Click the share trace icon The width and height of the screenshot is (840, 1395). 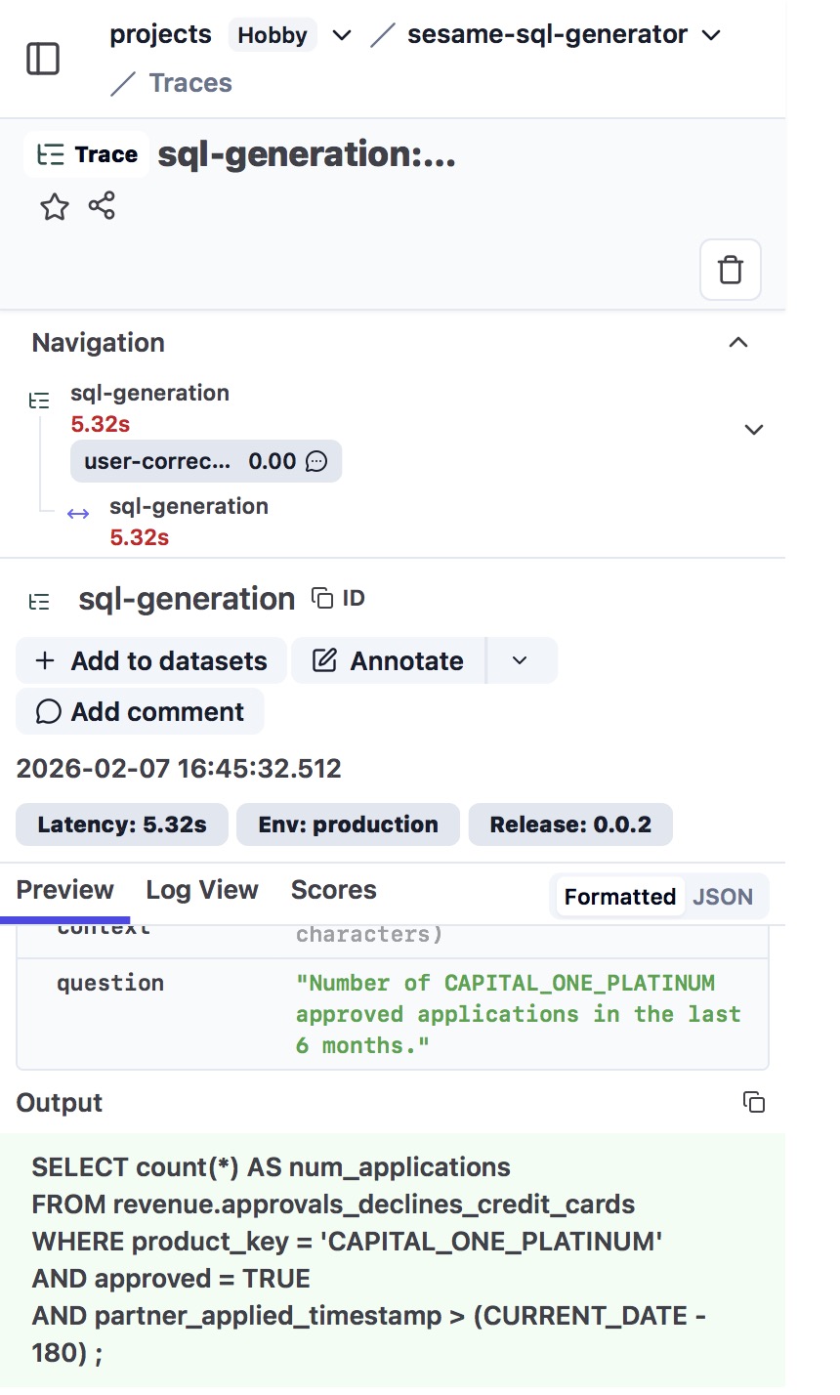click(102, 206)
